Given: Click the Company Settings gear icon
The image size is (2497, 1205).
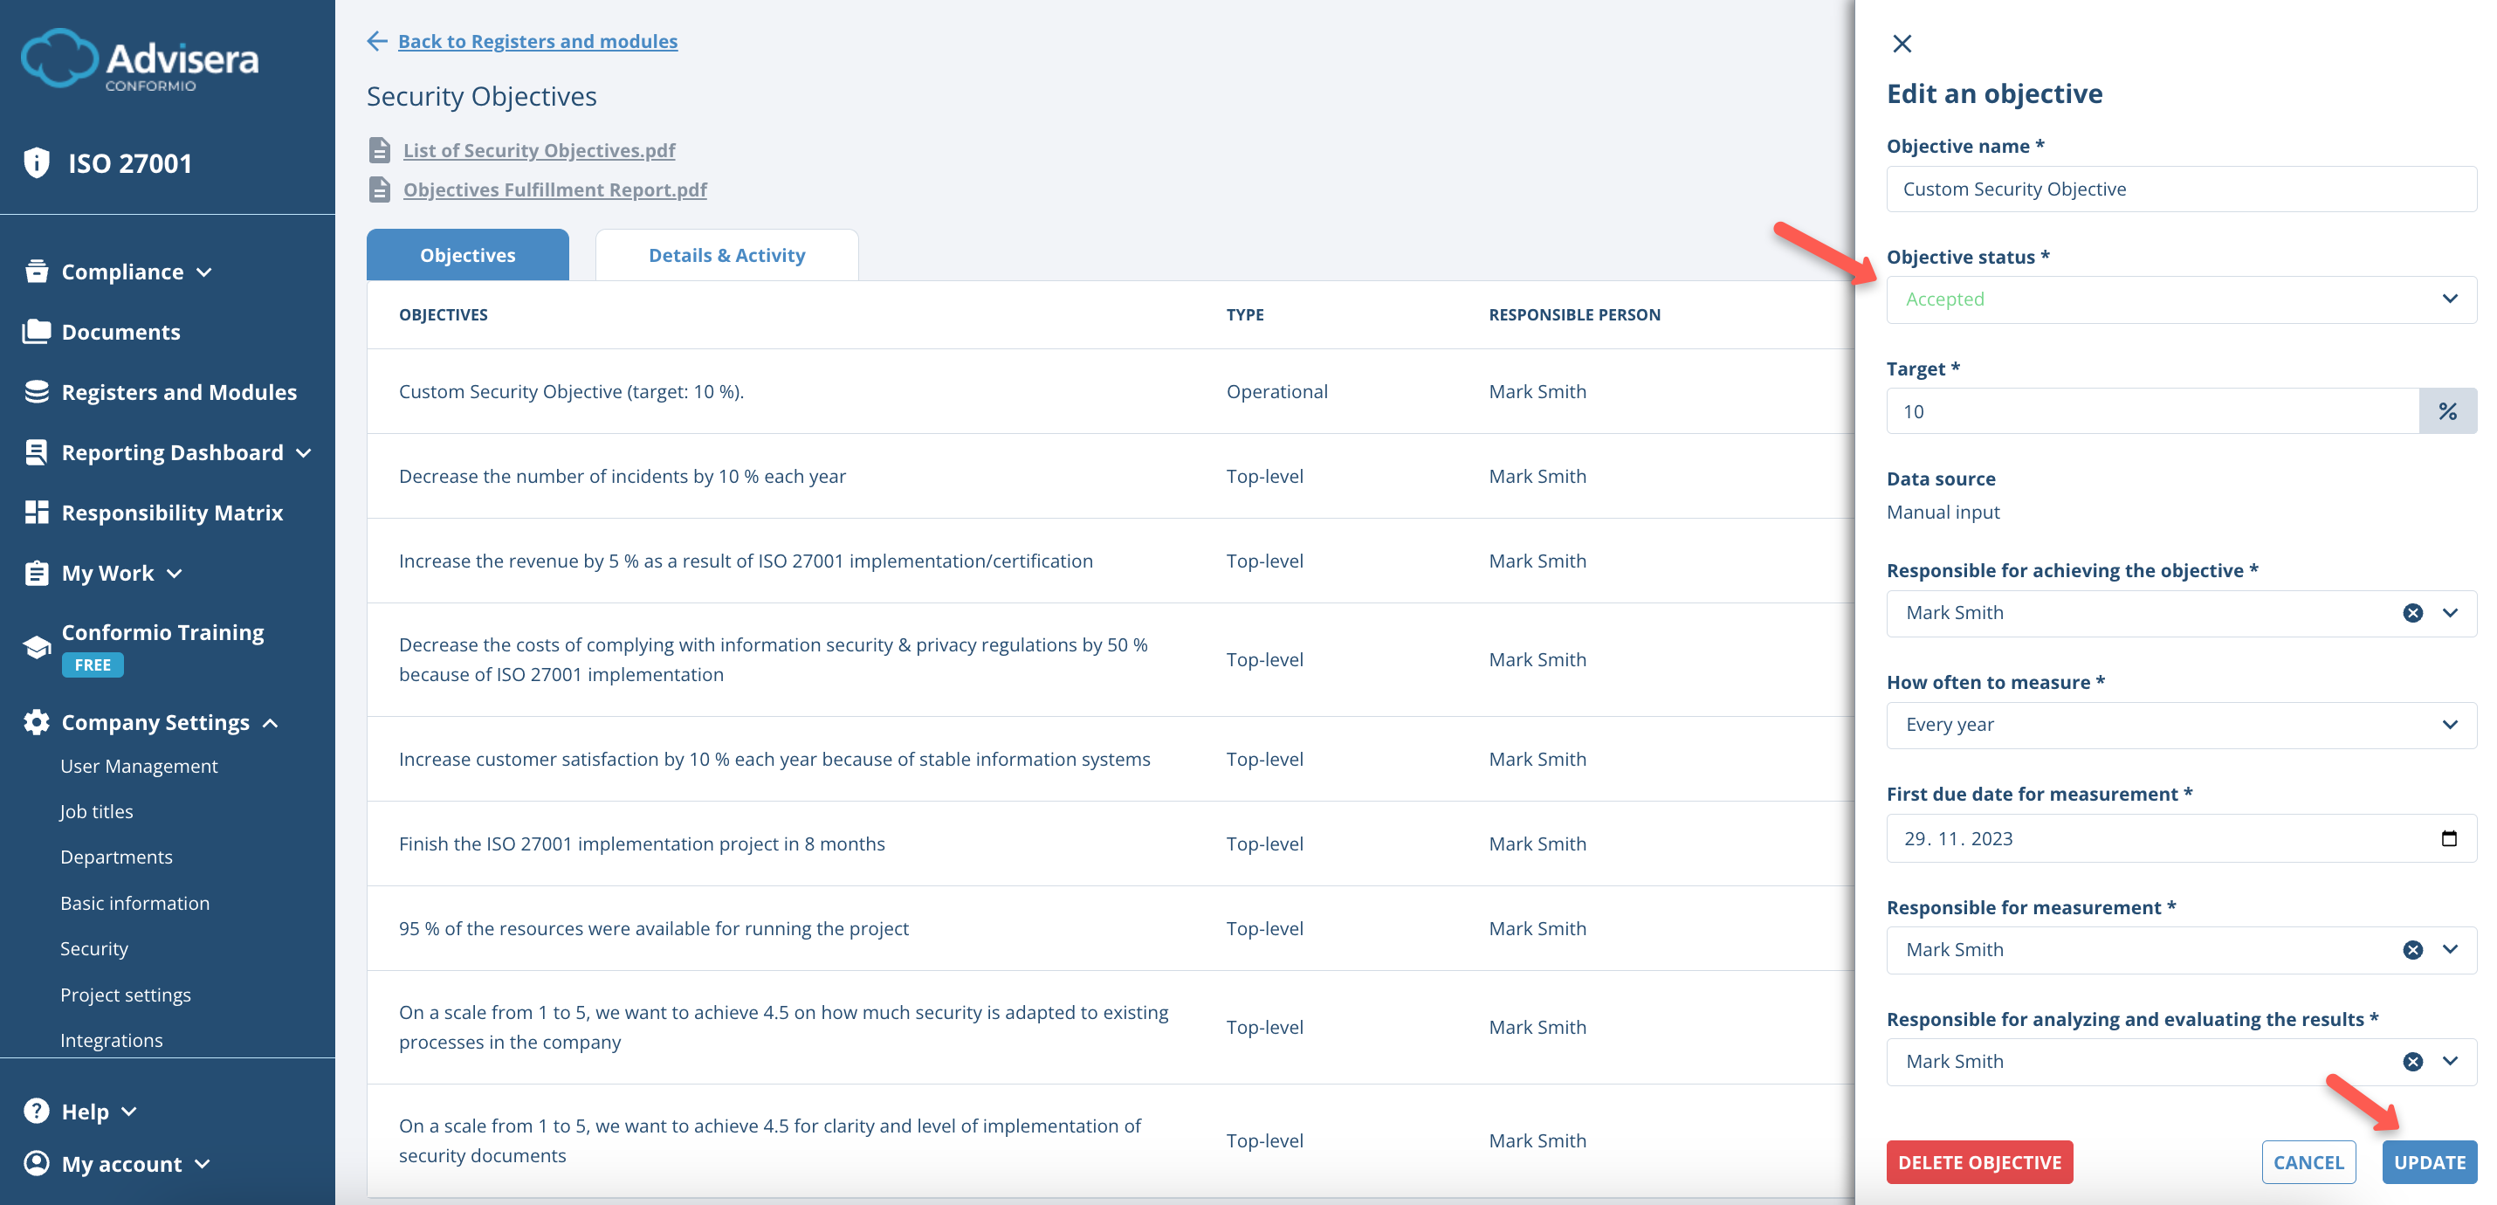Looking at the screenshot, I should (x=36, y=721).
